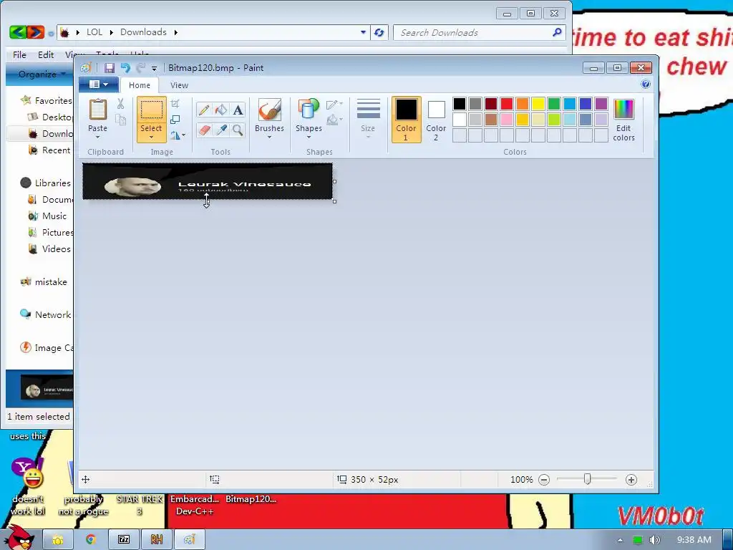Expand the Shapes dropdown arrow
The height and width of the screenshot is (550, 733).
tap(309, 137)
